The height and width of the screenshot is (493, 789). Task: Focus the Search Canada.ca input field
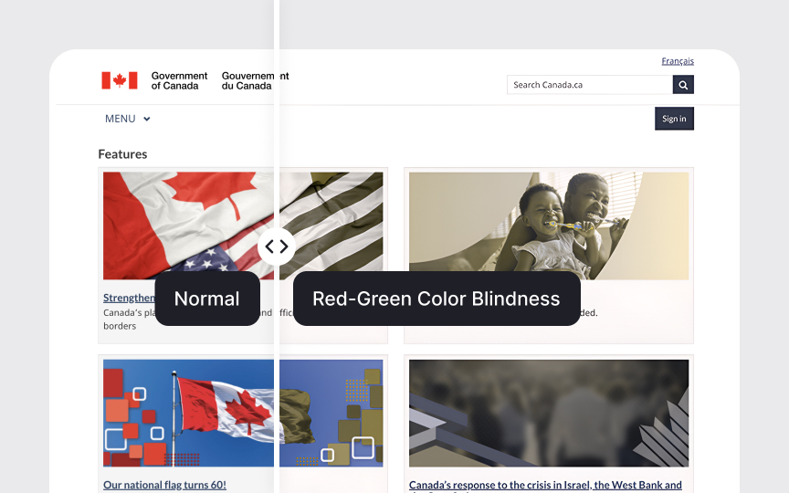point(589,85)
